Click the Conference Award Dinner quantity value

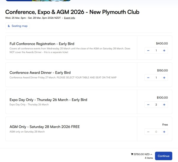156,78
